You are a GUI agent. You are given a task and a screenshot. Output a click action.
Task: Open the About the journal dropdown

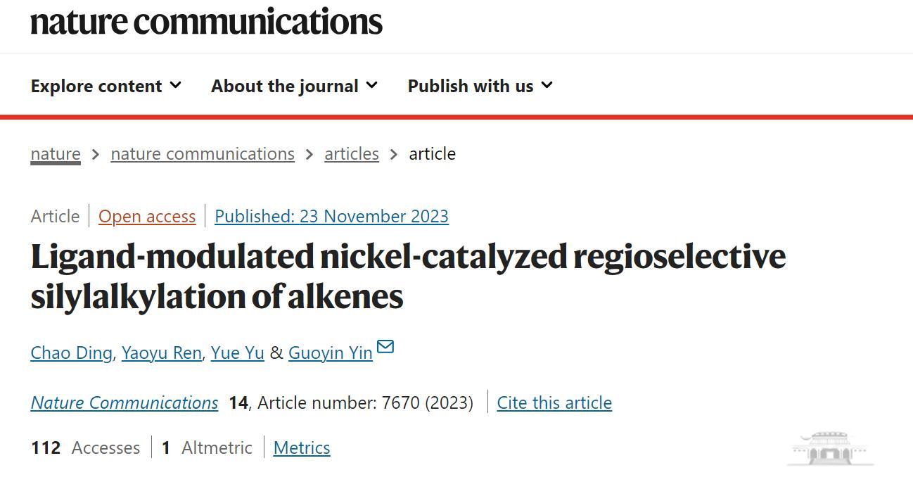(x=294, y=86)
